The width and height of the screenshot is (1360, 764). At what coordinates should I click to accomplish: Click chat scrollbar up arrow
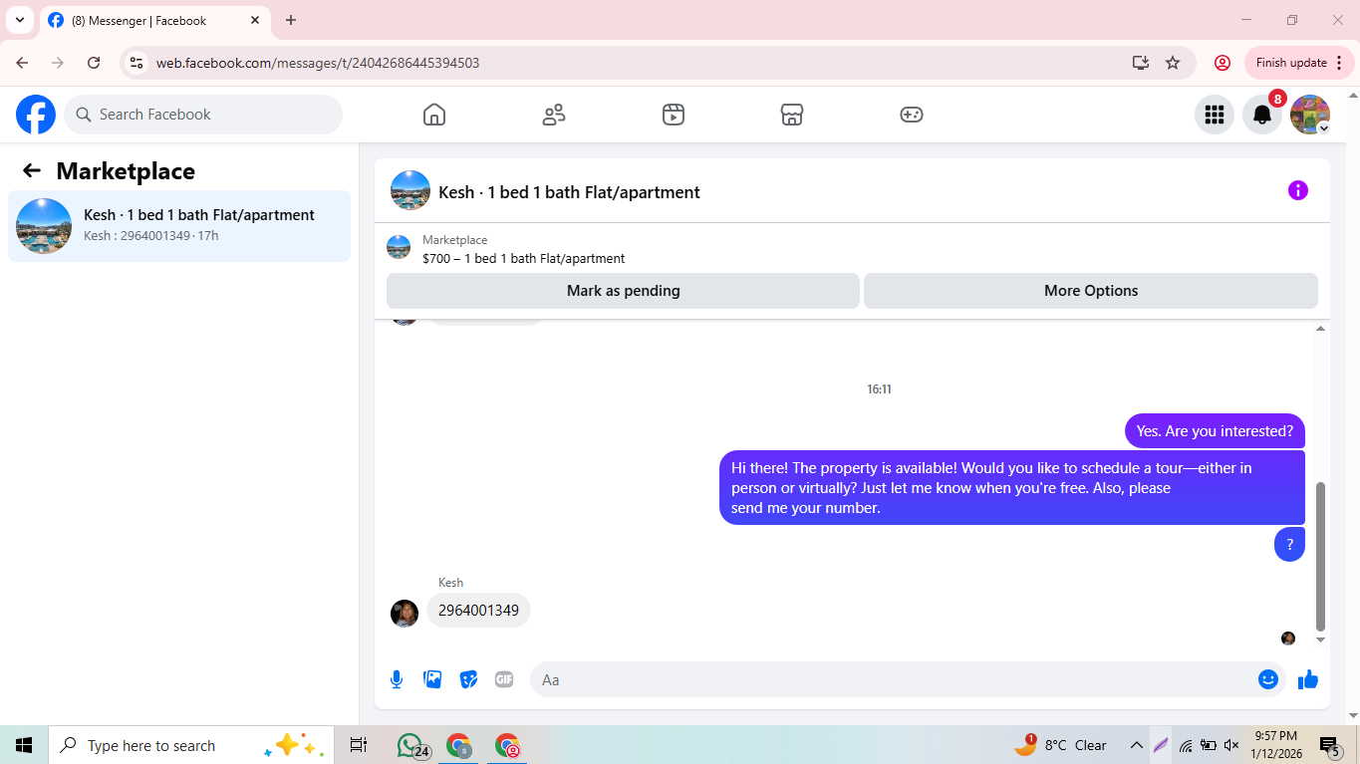click(x=1321, y=329)
